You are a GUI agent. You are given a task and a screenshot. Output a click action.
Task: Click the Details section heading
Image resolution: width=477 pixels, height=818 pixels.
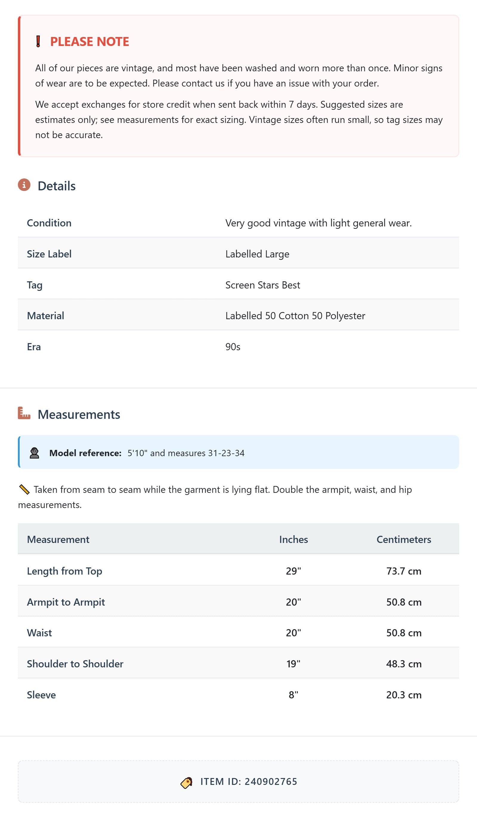coord(56,186)
